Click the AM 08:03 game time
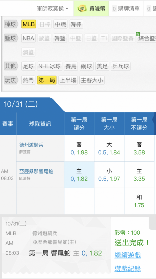Viewport: 156px width, 279px height. tap(7, 175)
